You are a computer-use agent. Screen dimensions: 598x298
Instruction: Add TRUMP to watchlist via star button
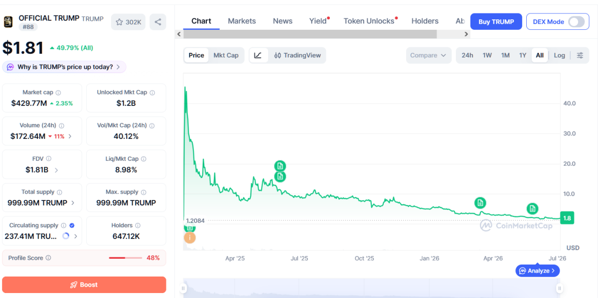click(128, 22)
